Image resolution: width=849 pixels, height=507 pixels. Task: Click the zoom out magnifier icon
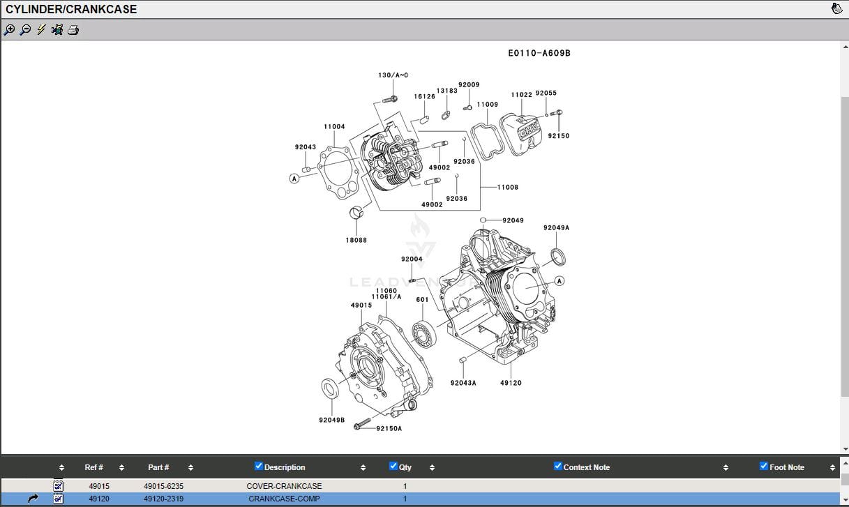pos(25,30)
